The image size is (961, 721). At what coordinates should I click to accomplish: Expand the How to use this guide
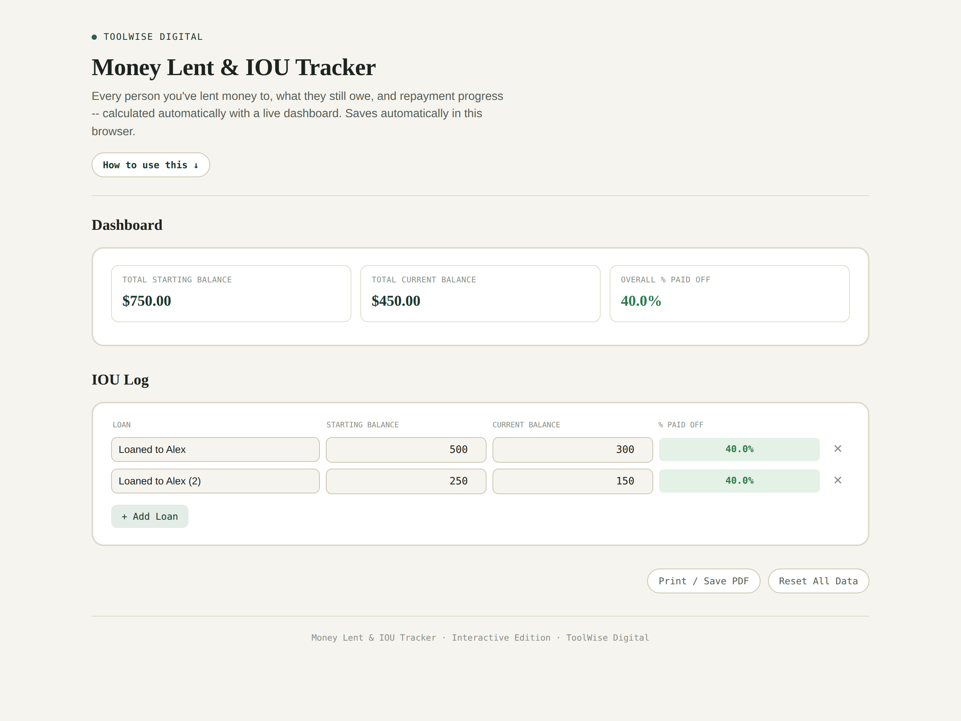pos(151,165)
